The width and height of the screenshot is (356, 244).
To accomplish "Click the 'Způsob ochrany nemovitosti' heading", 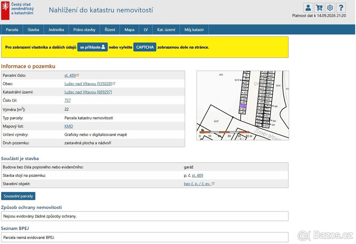I will point(31,207).
